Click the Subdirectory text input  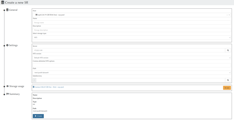(x=130, y=80)
